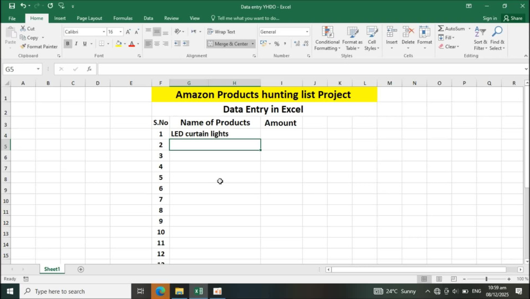
Task: Open Conditional Formatting
Action: pyautogui.click(x=327, y=39)
